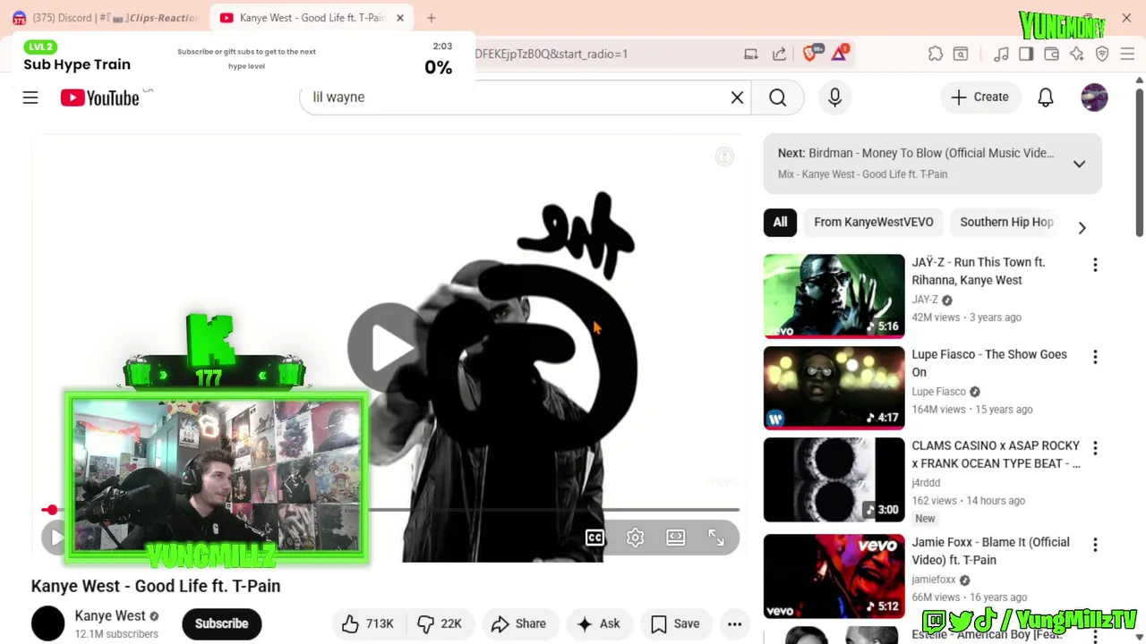Open the browser side search tab icon
1146x644 pixels.
961,54
